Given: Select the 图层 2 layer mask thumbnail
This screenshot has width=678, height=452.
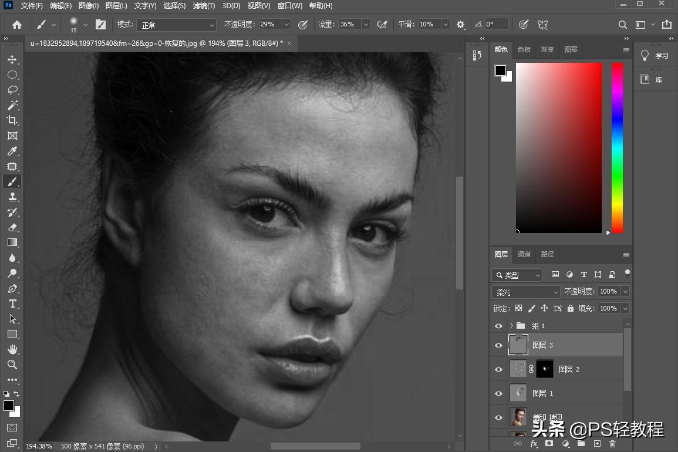Looking at the screenshot, I should (x=545, y=369).
